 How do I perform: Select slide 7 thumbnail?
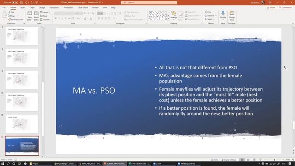pyautogui.click(x=22, y=36)
